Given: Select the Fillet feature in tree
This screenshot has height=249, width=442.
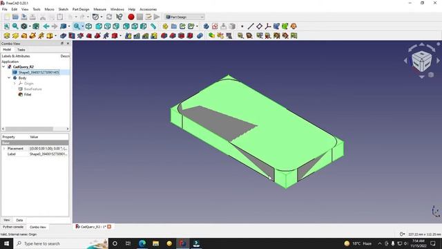Looking at the screenshot, I should pyautogui.click(x=28, y=95).
